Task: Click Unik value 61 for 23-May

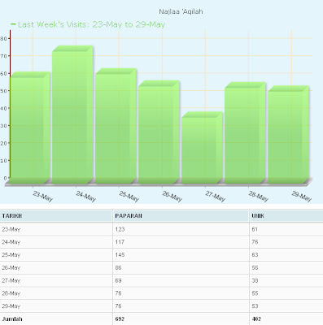Action: 255,229
